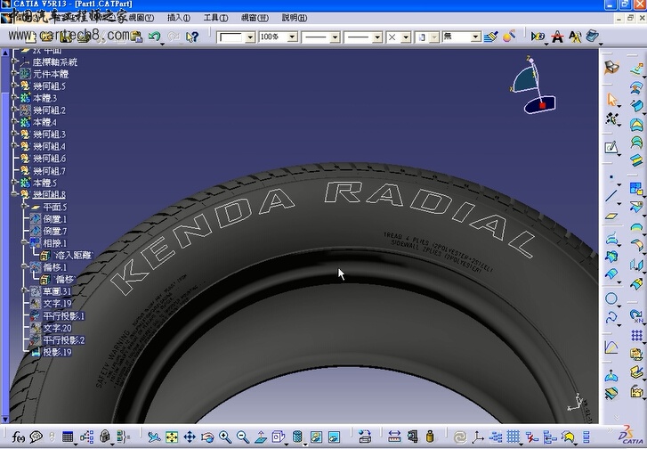Open the 插入(I) menu
This screenshot has height=449, width=647.
point(179,18)
